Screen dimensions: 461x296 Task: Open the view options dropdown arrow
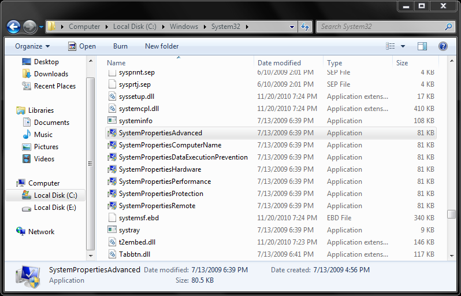(x=403, y=46)
